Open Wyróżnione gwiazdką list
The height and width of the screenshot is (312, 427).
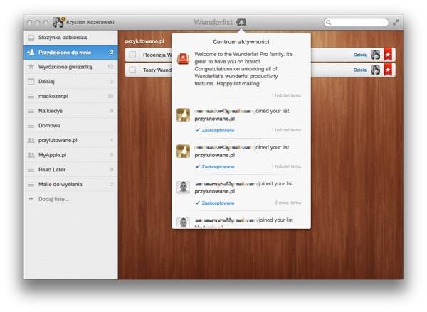[x=70, y=67]
